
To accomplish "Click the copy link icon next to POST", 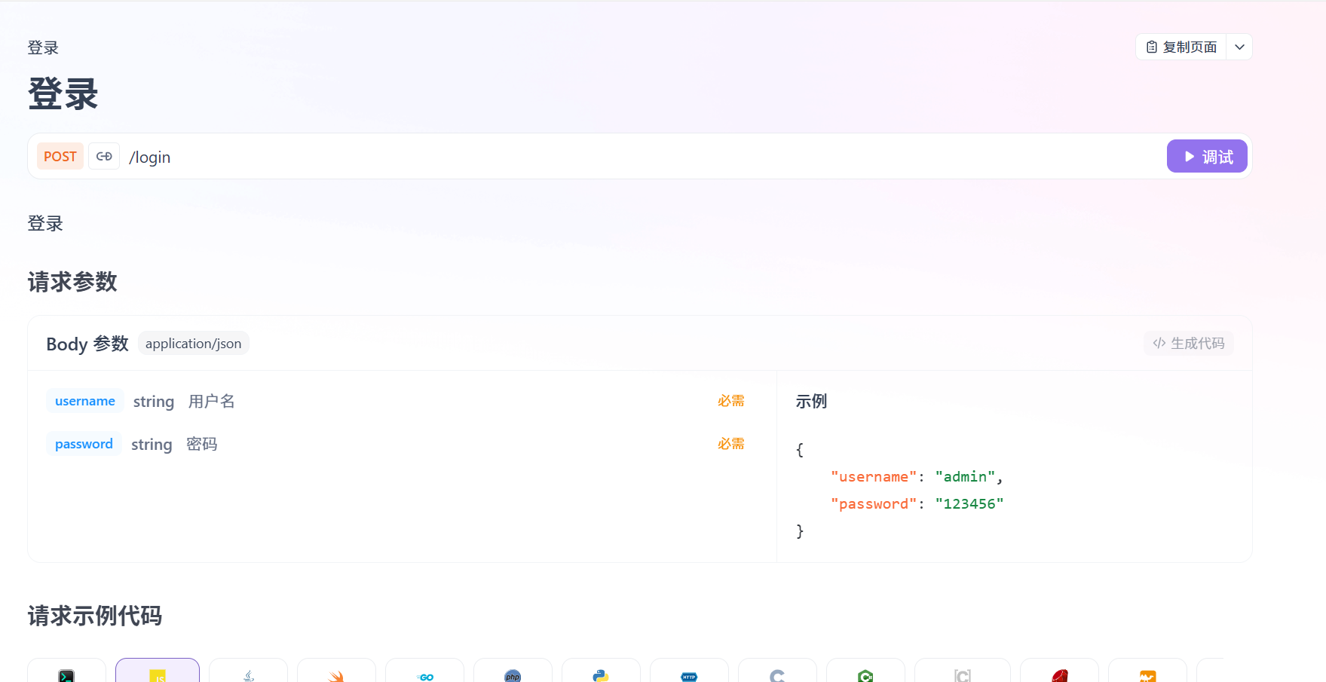I will 104,157.
